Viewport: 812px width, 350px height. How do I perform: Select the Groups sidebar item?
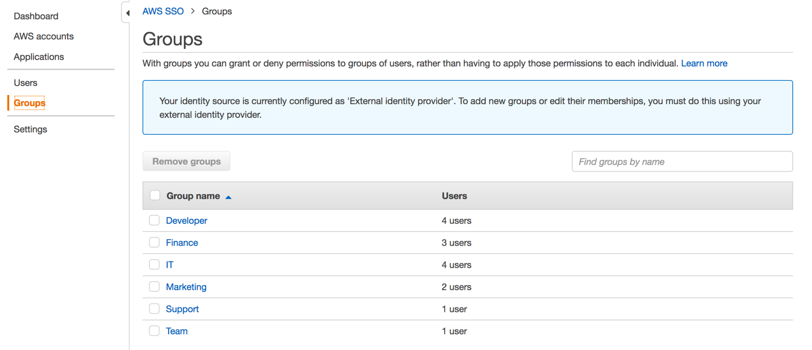(x=28, y=103)
